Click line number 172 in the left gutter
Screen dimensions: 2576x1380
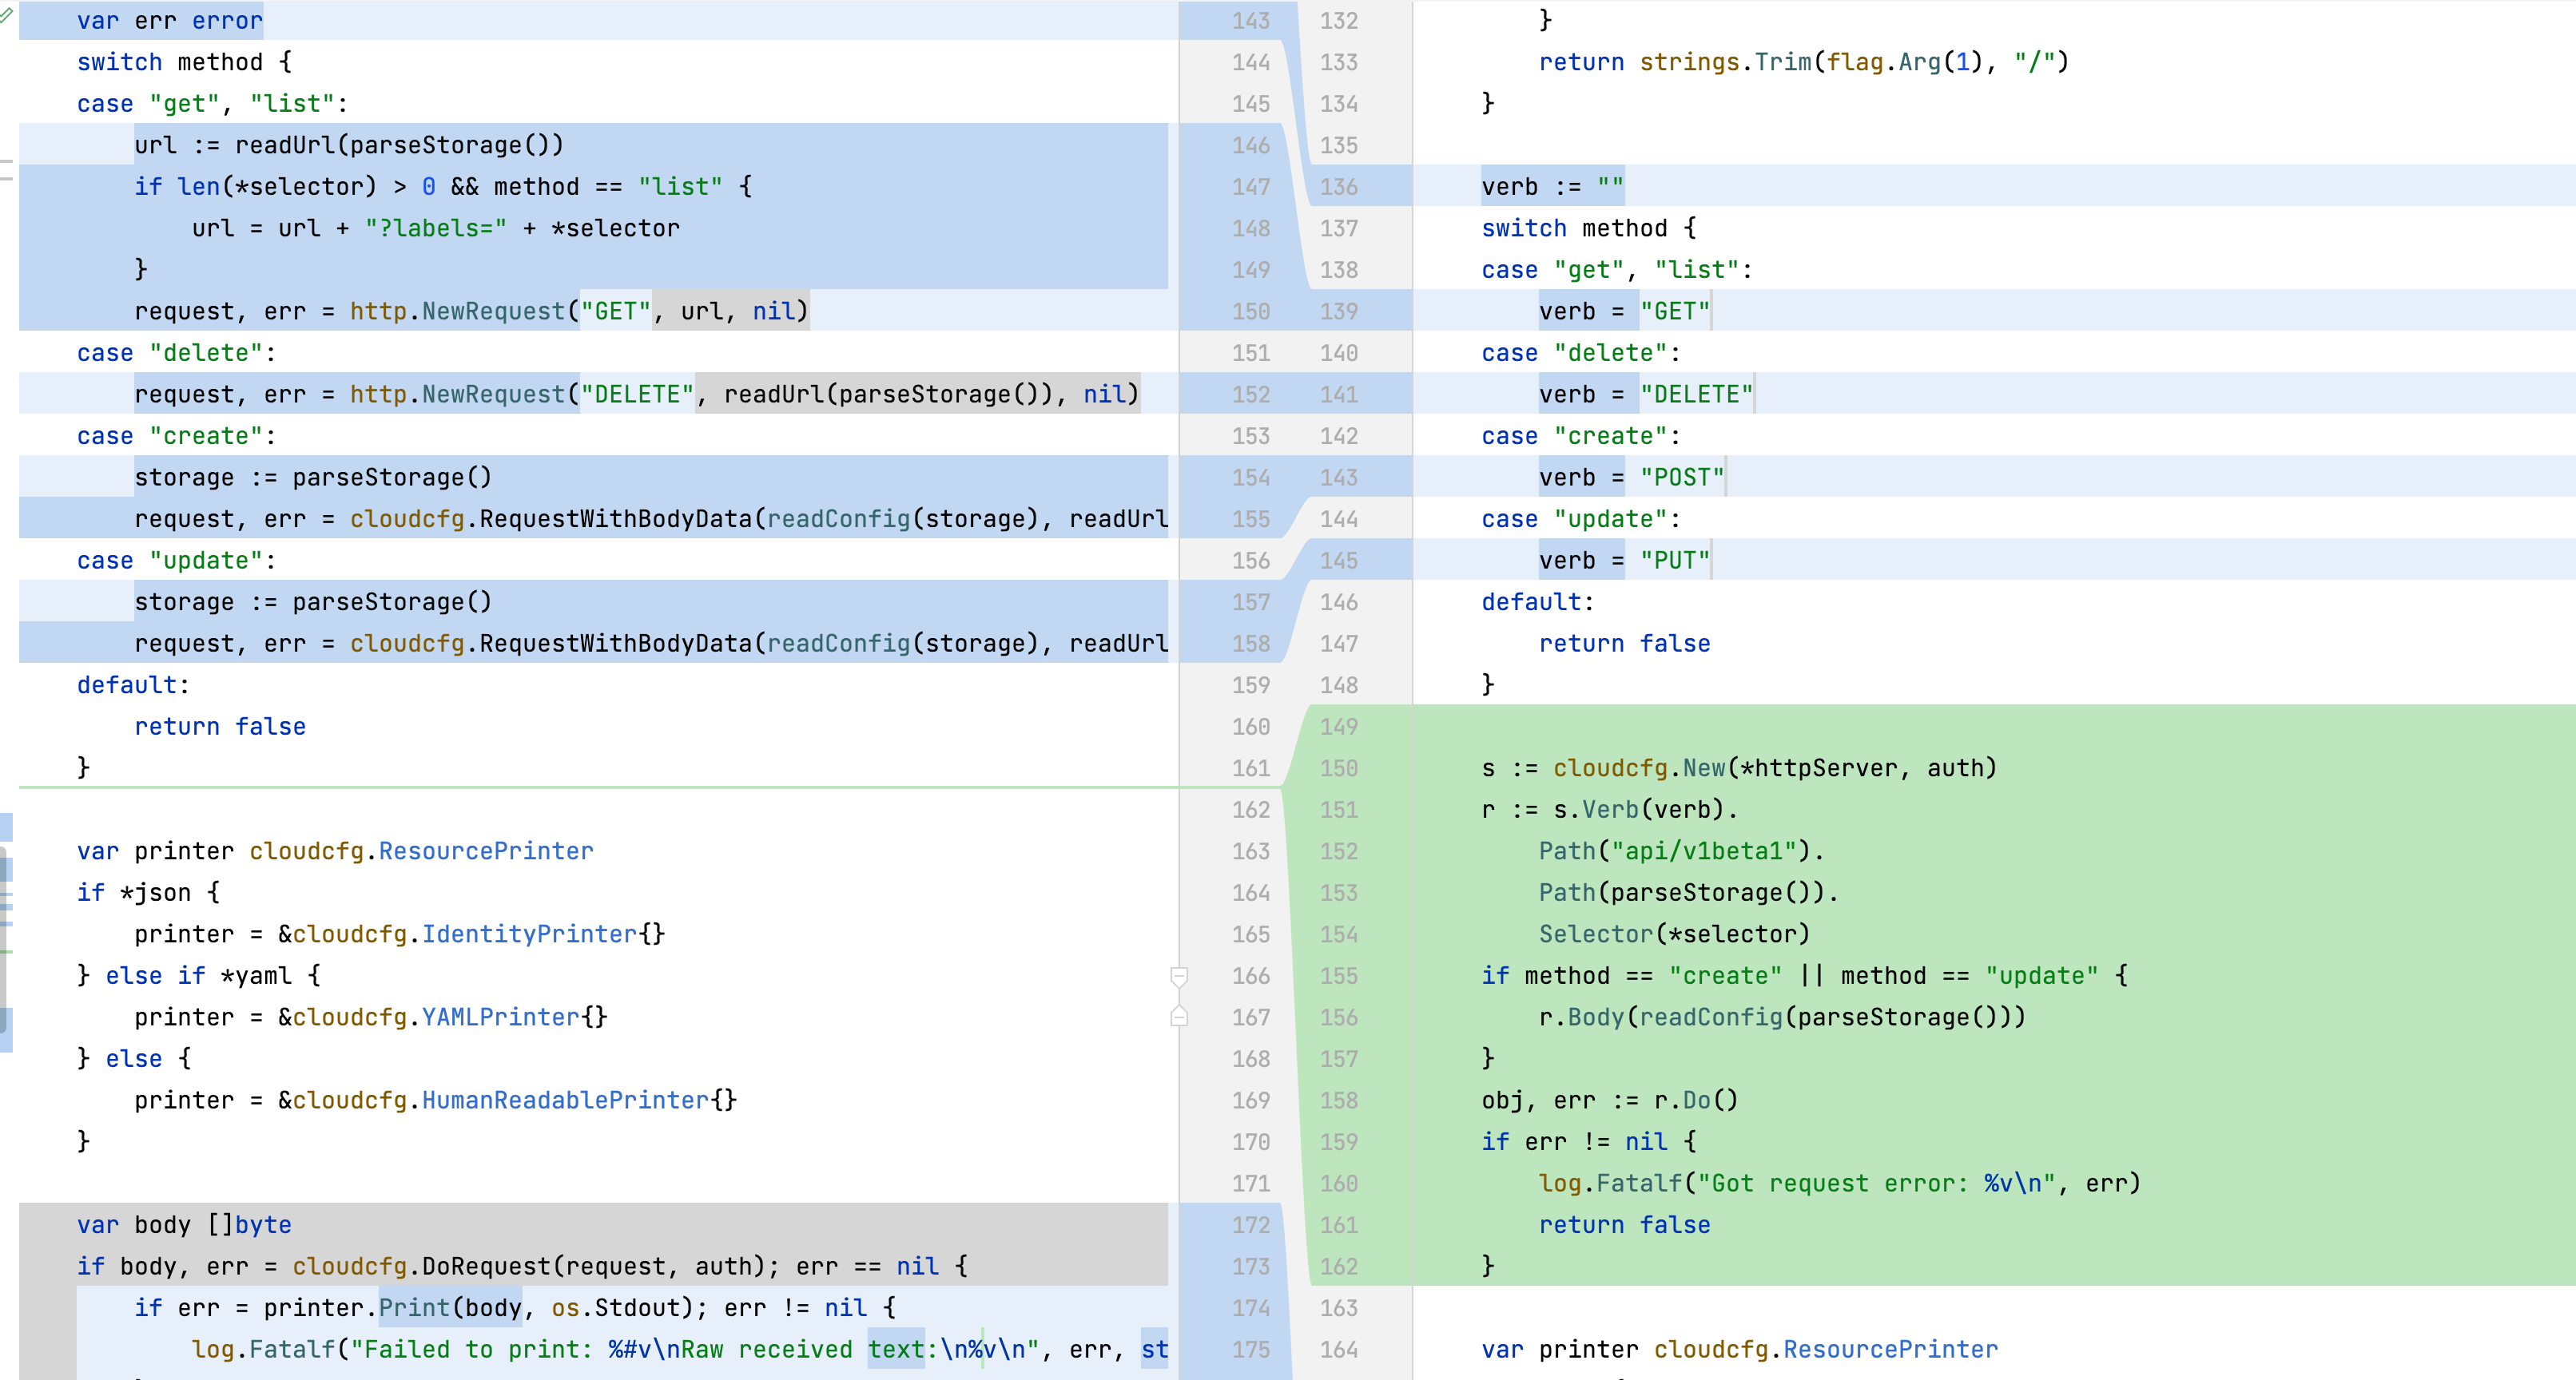pyautogui.click(x=1250, y=1225)
